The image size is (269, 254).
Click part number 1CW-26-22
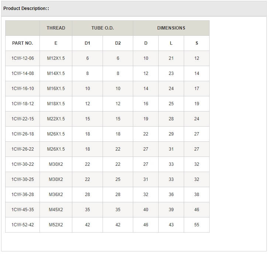pyautogui.click(x=23, y=149)
